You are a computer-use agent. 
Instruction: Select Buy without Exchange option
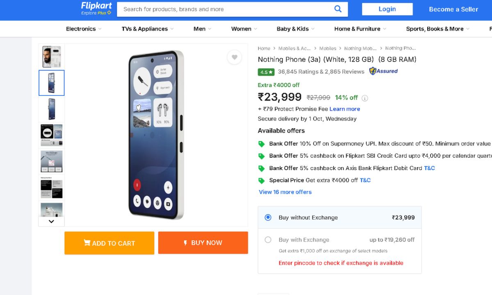tap(268, 218)
